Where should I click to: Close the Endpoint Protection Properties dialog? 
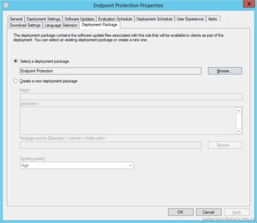click(x=249, y=4)
